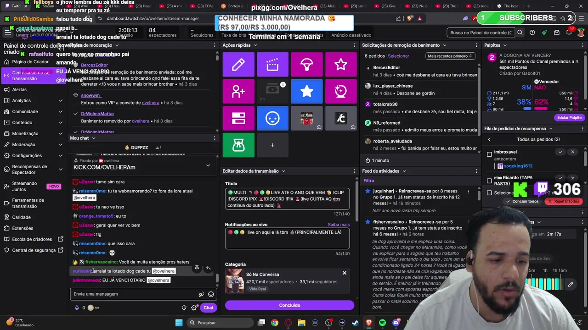Screen dimensions: 588x330
Task: Click the blue smiley face quick action
Action: (x=272, y=118)
